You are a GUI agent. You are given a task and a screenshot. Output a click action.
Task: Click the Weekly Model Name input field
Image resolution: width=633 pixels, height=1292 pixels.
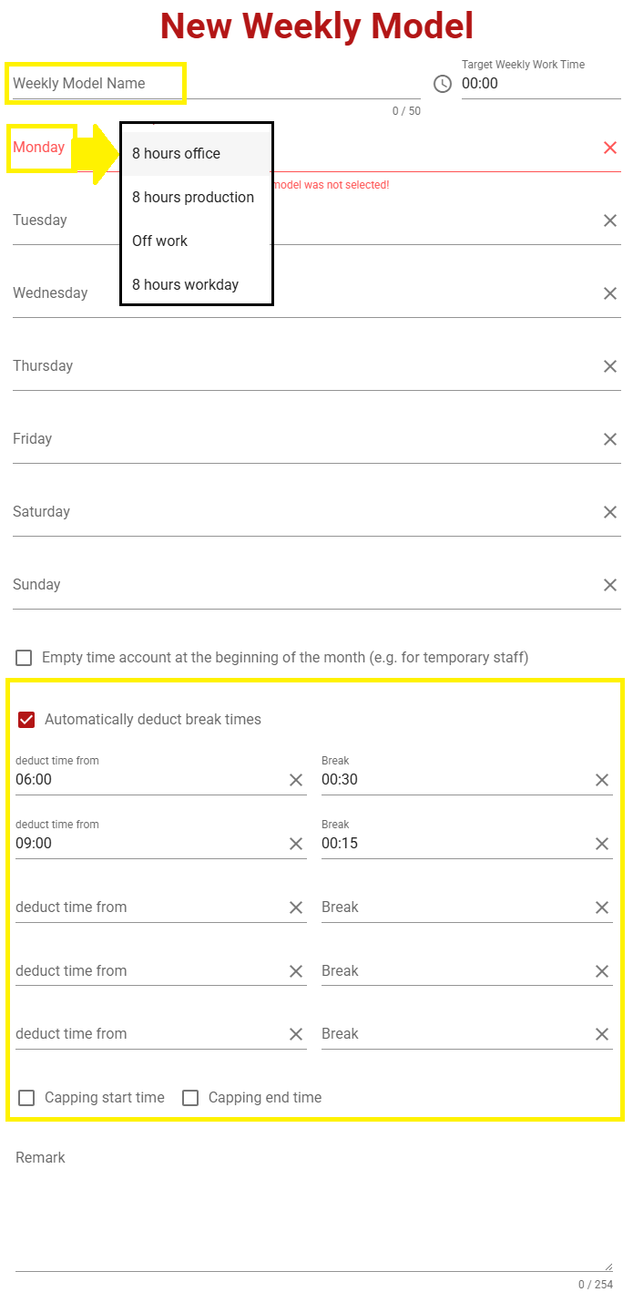(x=215, y=84)
